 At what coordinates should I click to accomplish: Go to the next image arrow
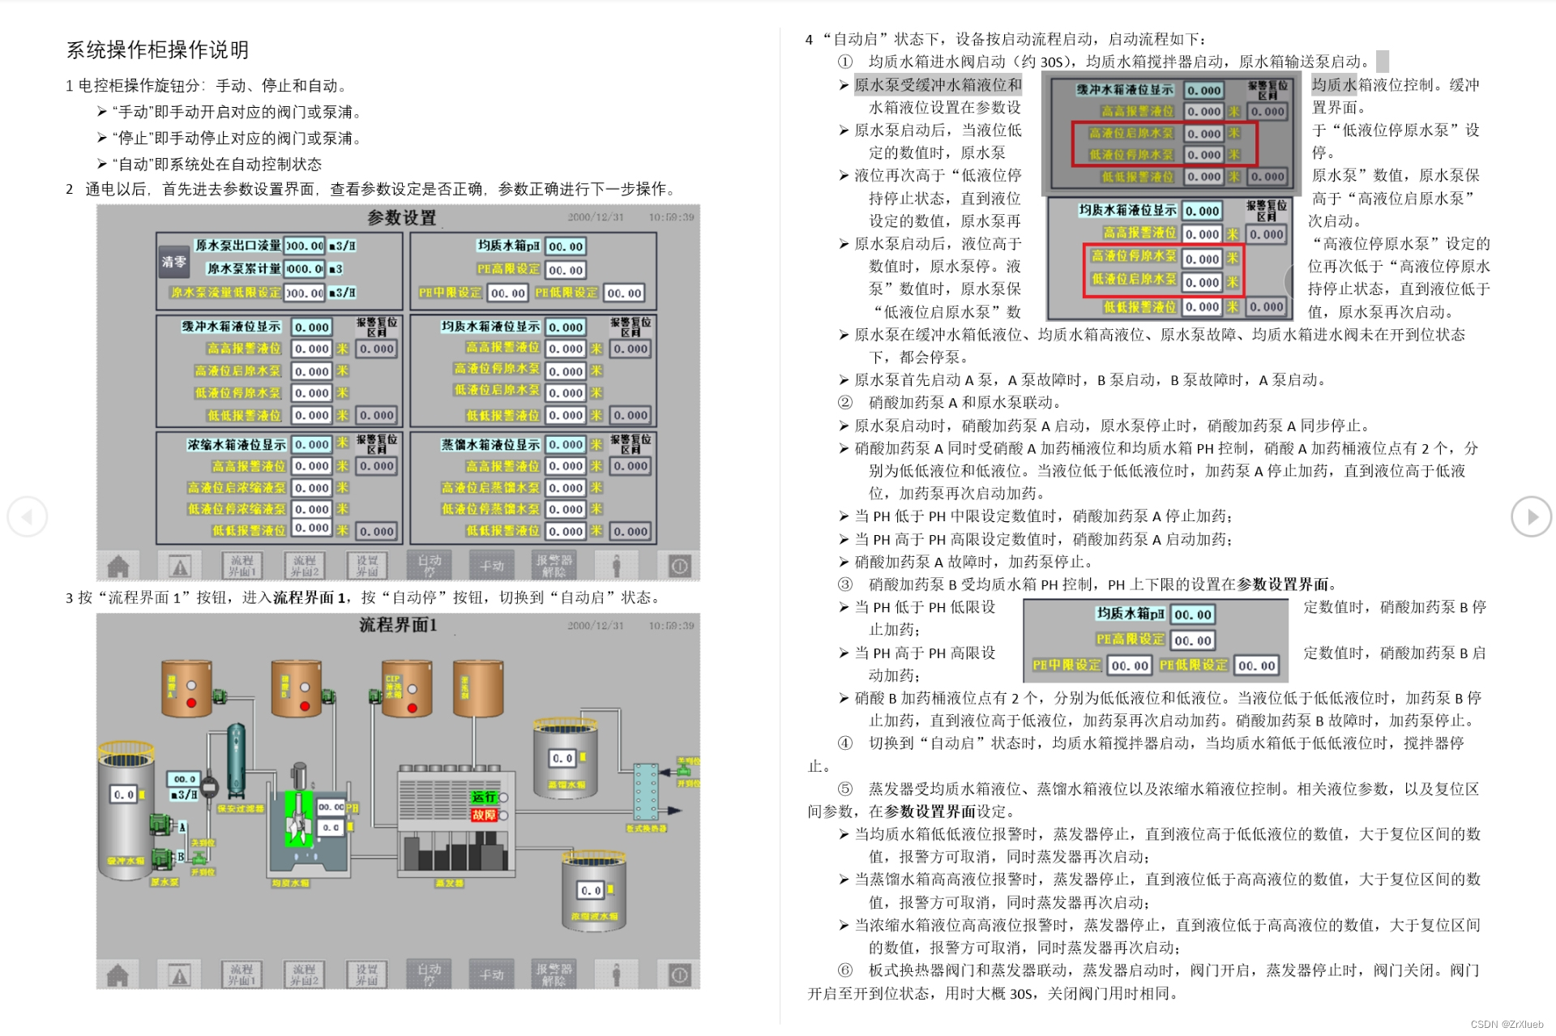pyautogui.click(x=1530, y=517)
